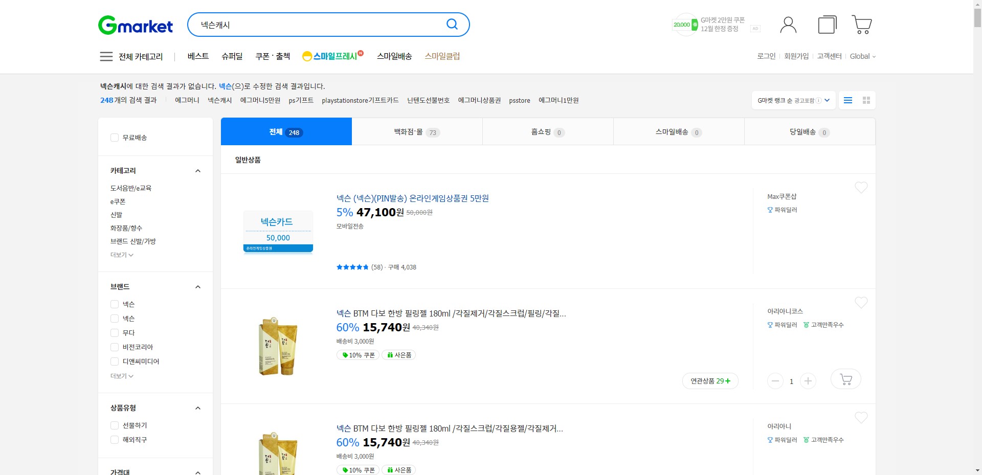Open the 베스트 menu

pos(198,56)
